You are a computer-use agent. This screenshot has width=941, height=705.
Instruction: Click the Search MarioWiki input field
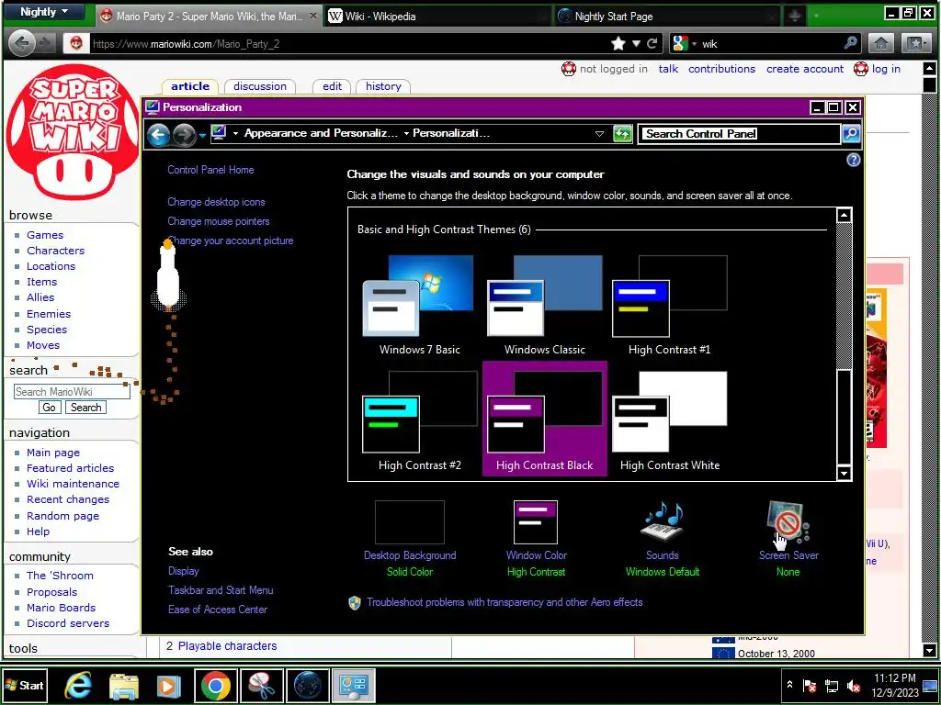72,391
